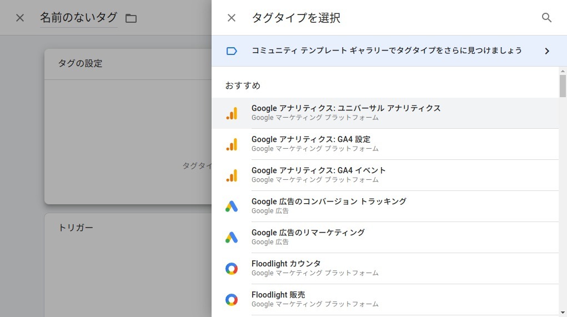Click Google Ads conversion tracking icon
The image size is (567, 317).
click(x=232, y=207)
